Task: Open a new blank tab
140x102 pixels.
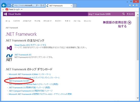Action: point(75,6)
